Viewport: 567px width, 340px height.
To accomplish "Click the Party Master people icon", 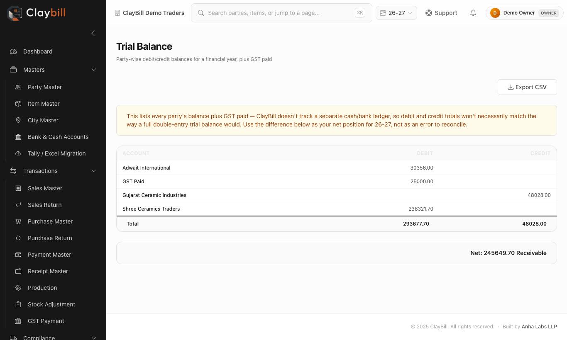I will coord(18,87).
